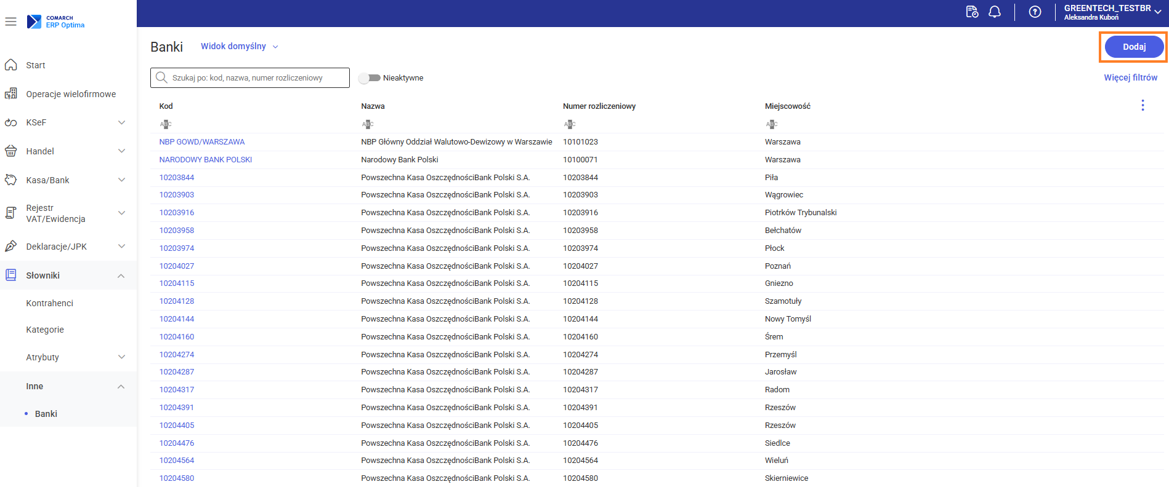Open the three-dot column options menu
Viewport: 1169px width, 487px height.
coord(1143,106)
